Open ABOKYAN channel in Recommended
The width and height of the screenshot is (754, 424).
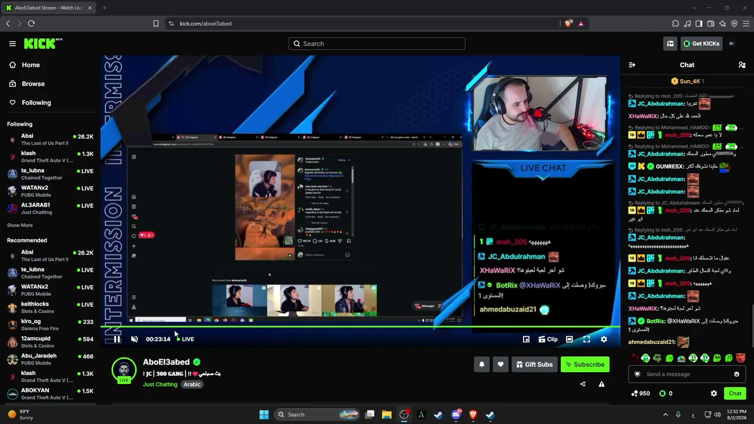50,393
